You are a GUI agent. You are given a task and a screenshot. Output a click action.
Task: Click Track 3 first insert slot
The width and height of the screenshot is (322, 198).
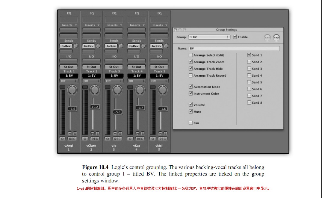point(114,30)
